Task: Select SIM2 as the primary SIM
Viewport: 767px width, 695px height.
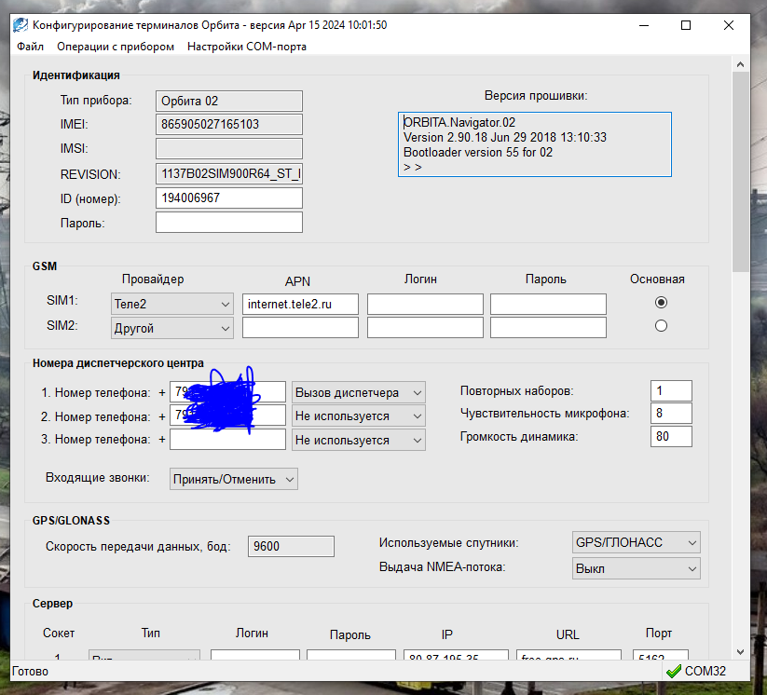Action: coord(661,326)
